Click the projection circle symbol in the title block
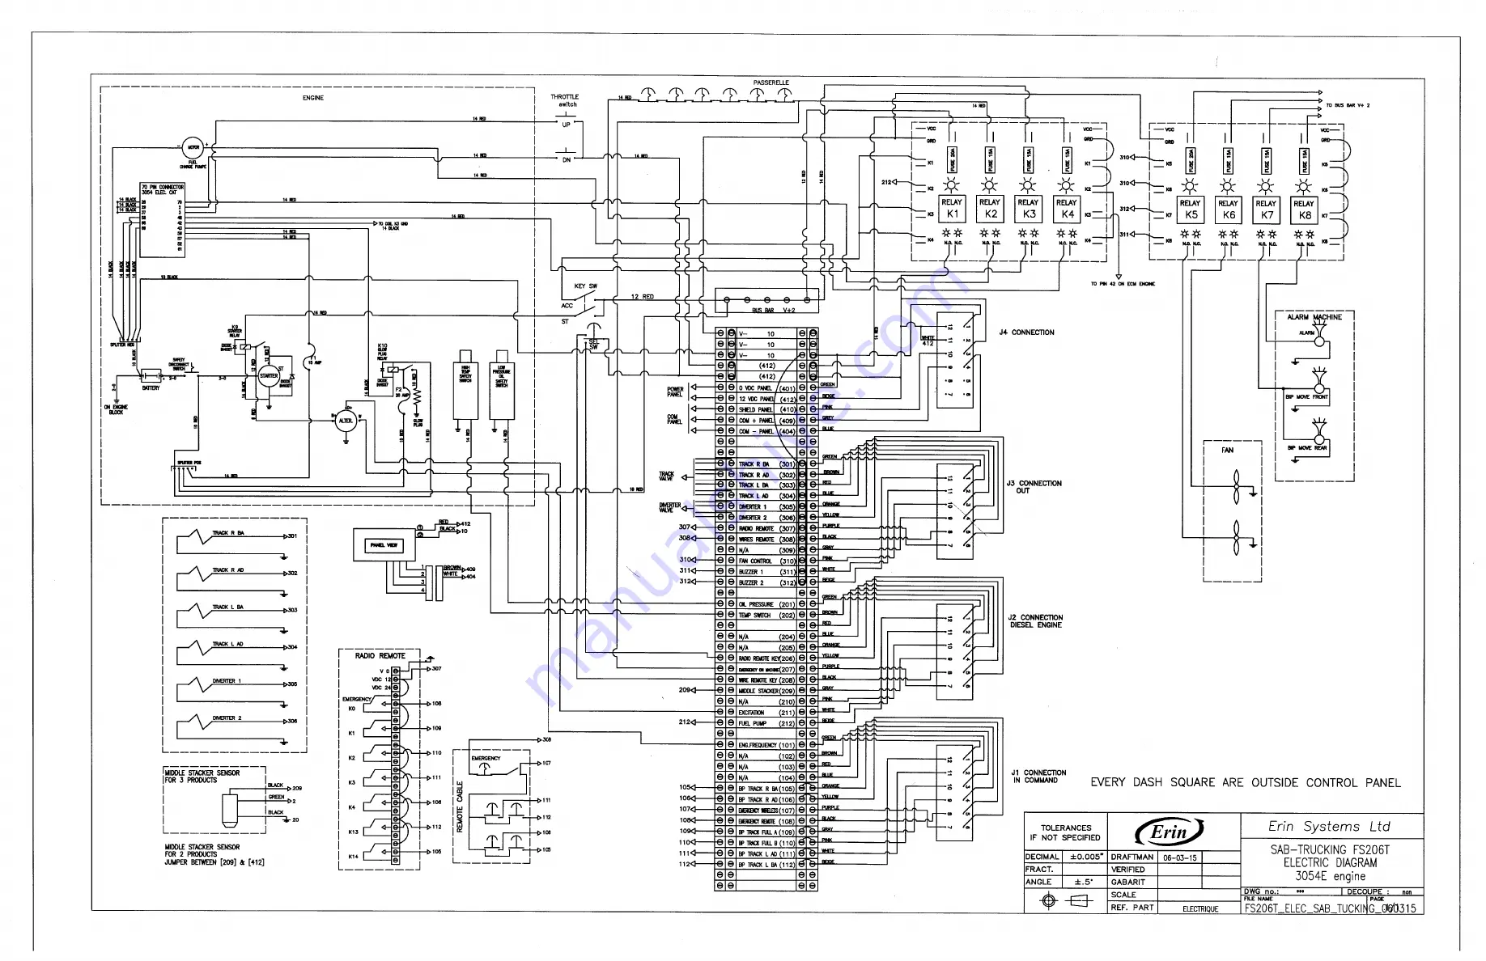Viewport: 1486px width, 961px height. (x=1049, y=901)
